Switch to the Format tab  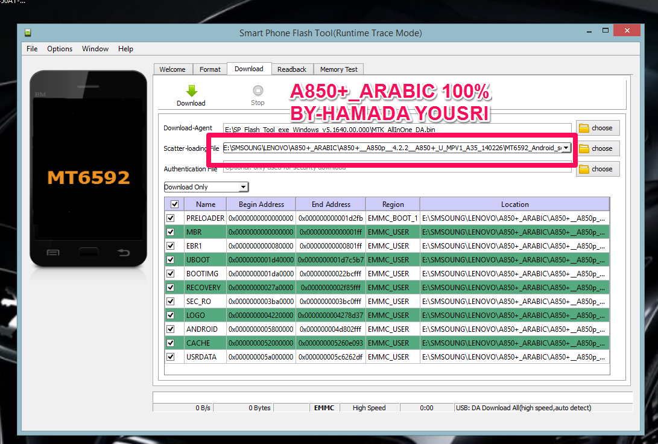pyautogui.click(x=210, y=69)
